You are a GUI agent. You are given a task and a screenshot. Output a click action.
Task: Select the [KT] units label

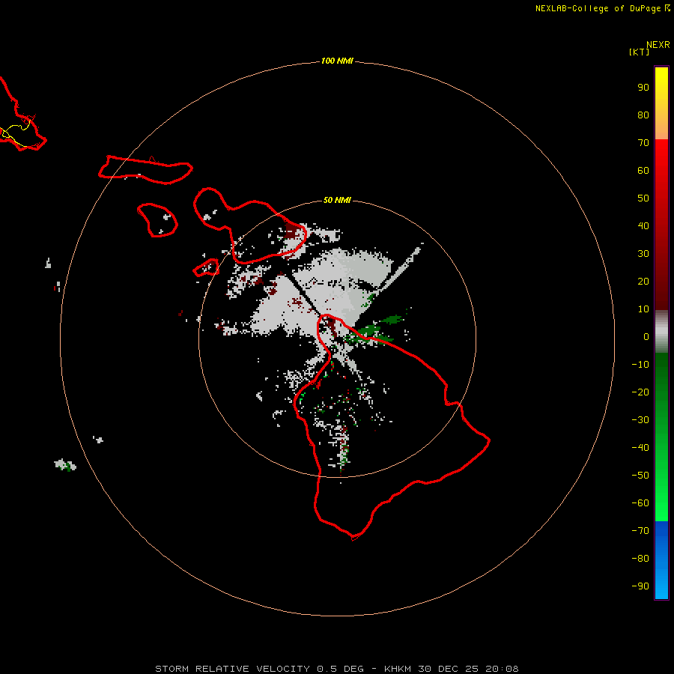[640, 52]
